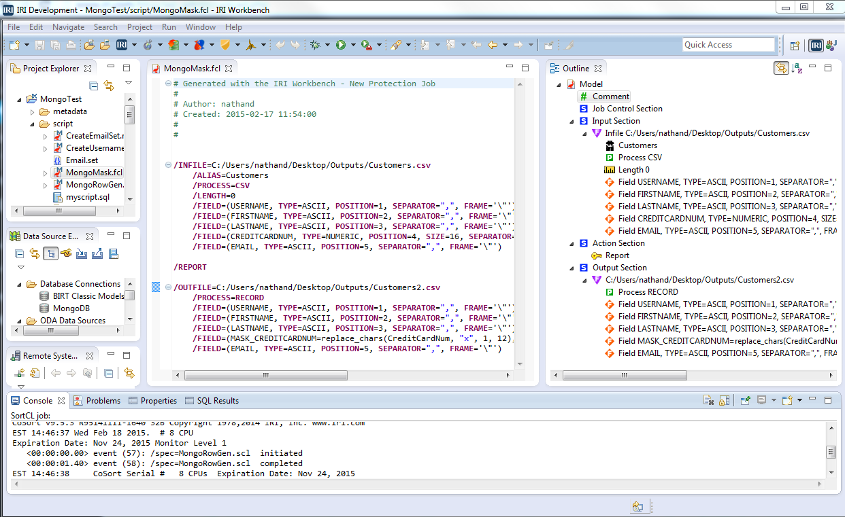
Task: Click the Collapse All icon in Remote Systems view
Action: [x=108, y=373]
